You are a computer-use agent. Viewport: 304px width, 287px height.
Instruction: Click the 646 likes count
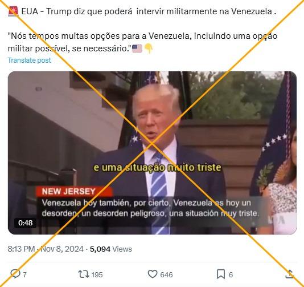click(166, 275)
